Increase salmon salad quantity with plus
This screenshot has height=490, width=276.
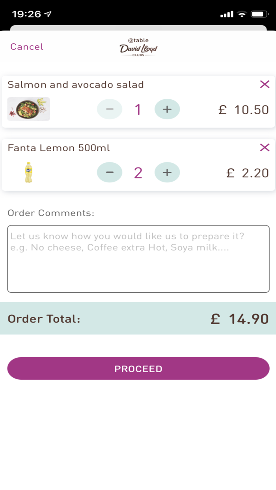[x=167, y=109]
